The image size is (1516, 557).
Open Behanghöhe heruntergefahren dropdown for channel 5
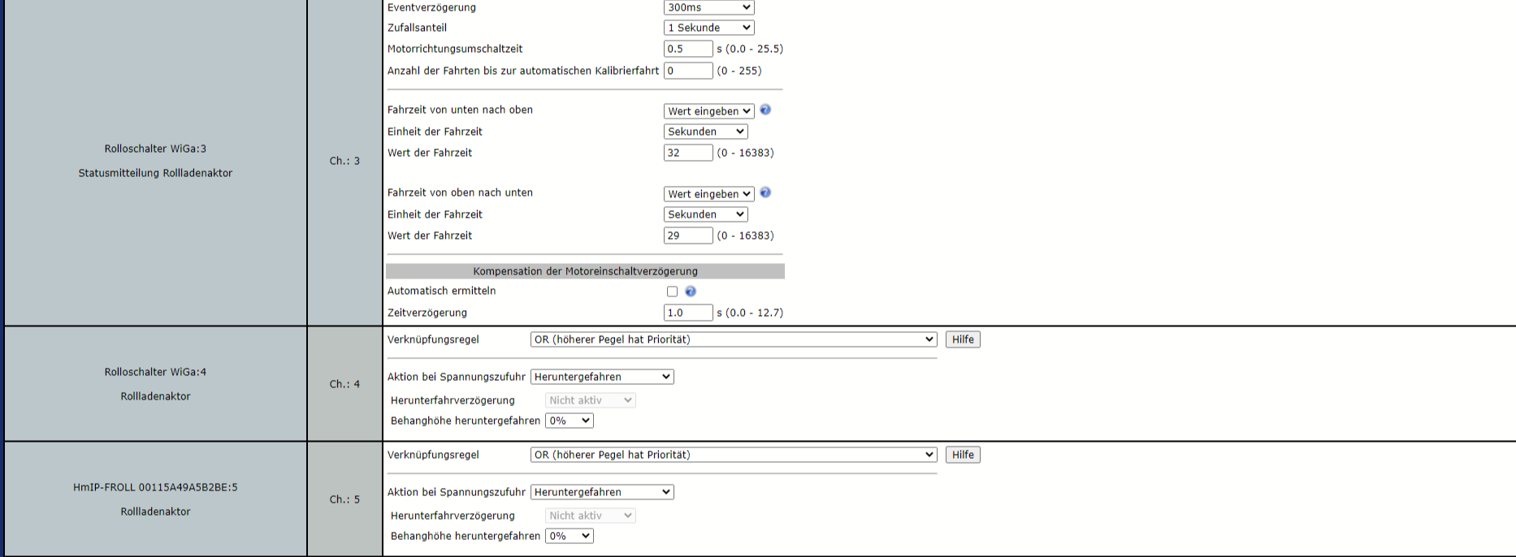coord(570,536)
